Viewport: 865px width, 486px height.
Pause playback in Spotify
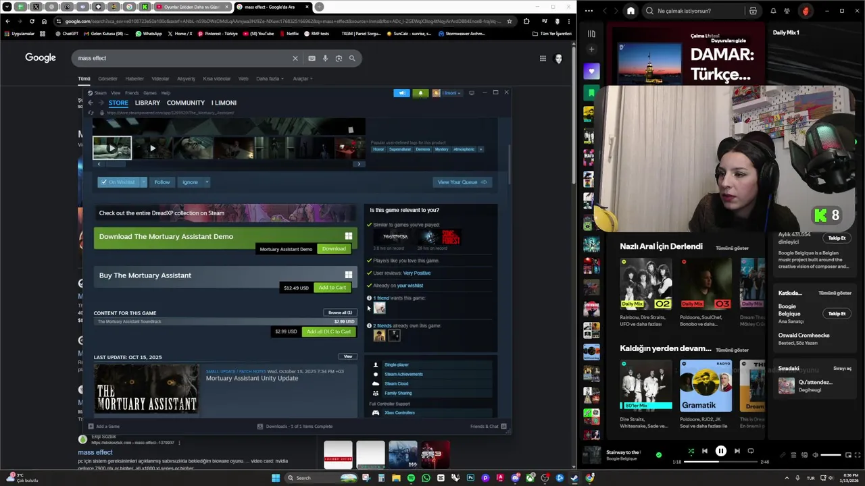[x=720, y=451]
